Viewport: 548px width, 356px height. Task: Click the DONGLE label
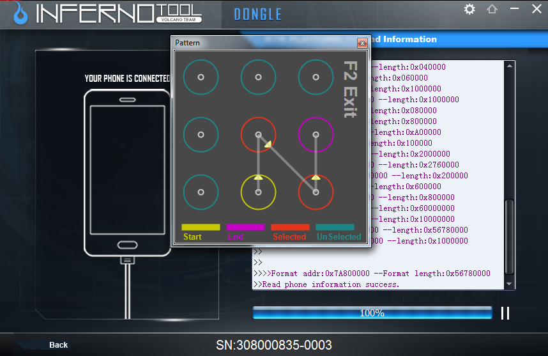point(257,15)
